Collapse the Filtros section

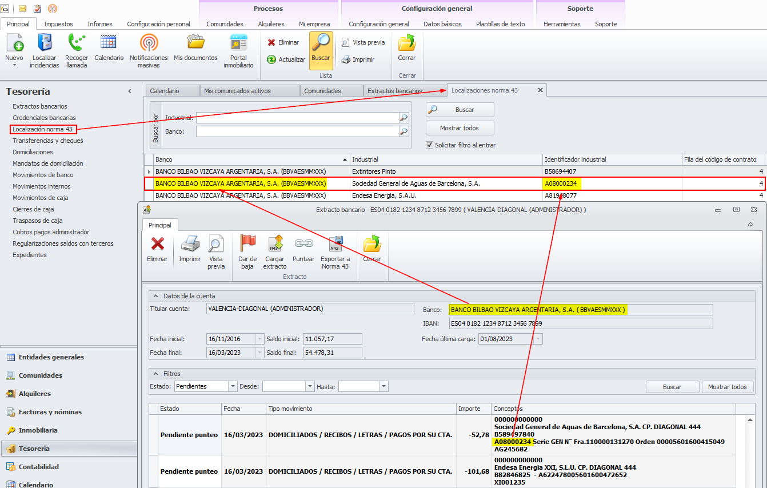tap(155, 373)
